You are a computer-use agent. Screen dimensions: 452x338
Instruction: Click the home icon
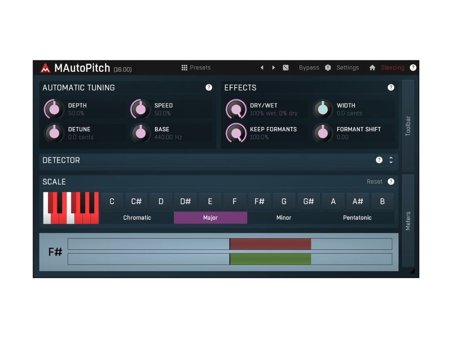coord(372,68)
